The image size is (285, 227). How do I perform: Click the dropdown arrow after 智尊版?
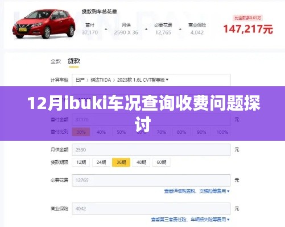click(167, 80)
